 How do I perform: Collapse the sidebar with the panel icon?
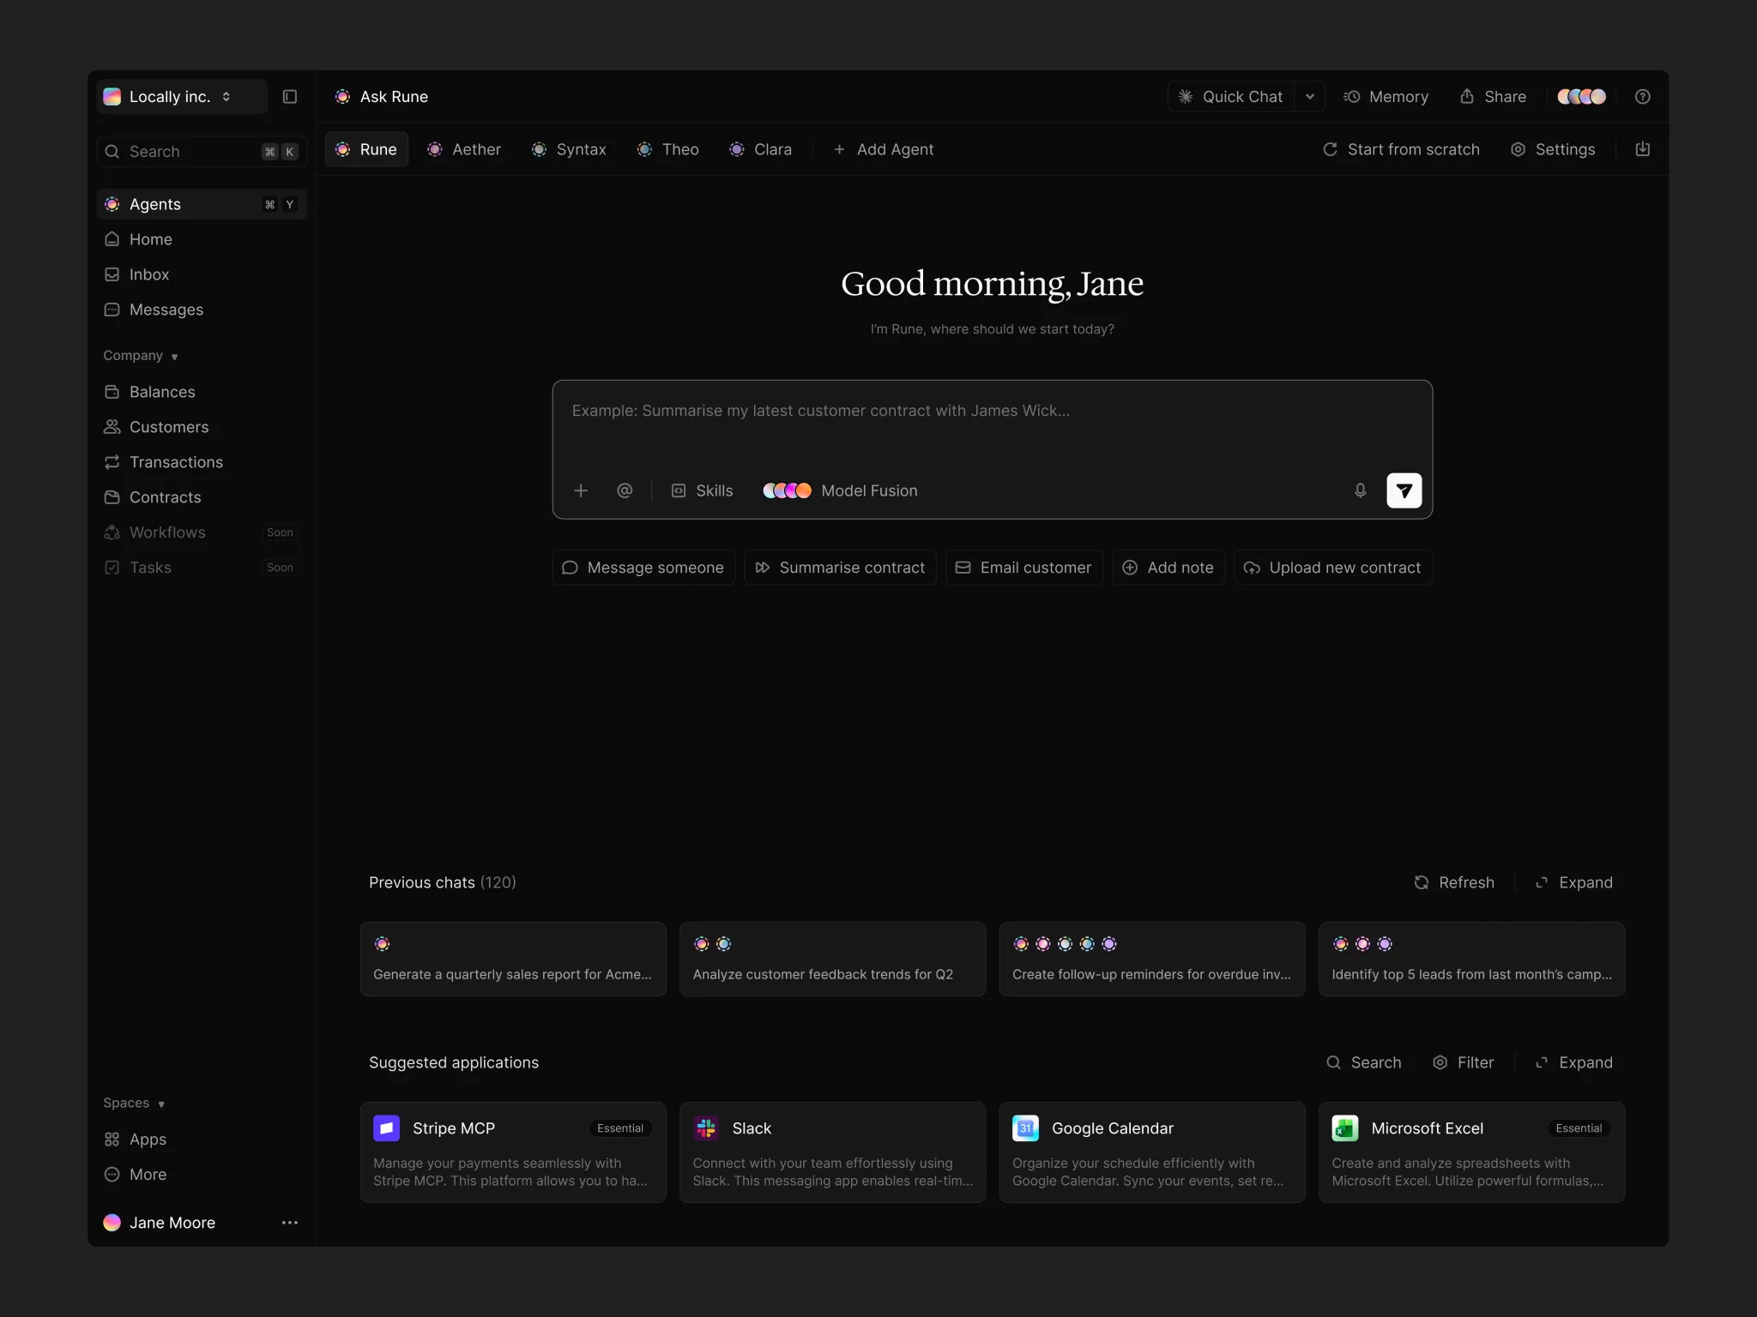290,97
